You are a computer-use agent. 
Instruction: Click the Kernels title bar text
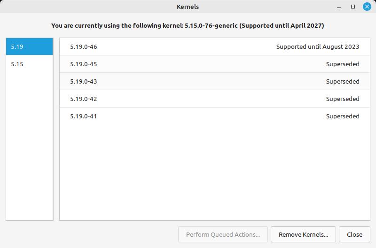pos(188,7)
